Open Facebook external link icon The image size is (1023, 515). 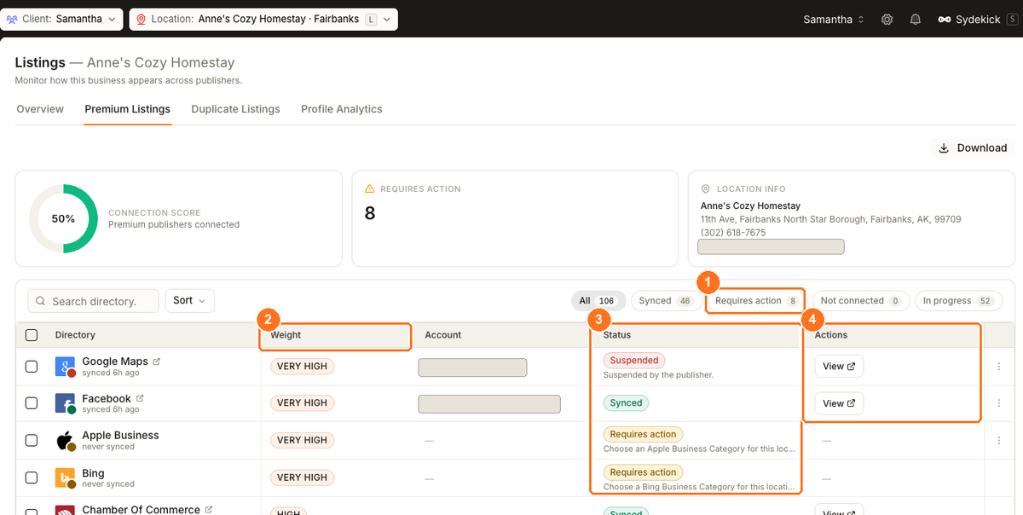[x=140, y=398]
